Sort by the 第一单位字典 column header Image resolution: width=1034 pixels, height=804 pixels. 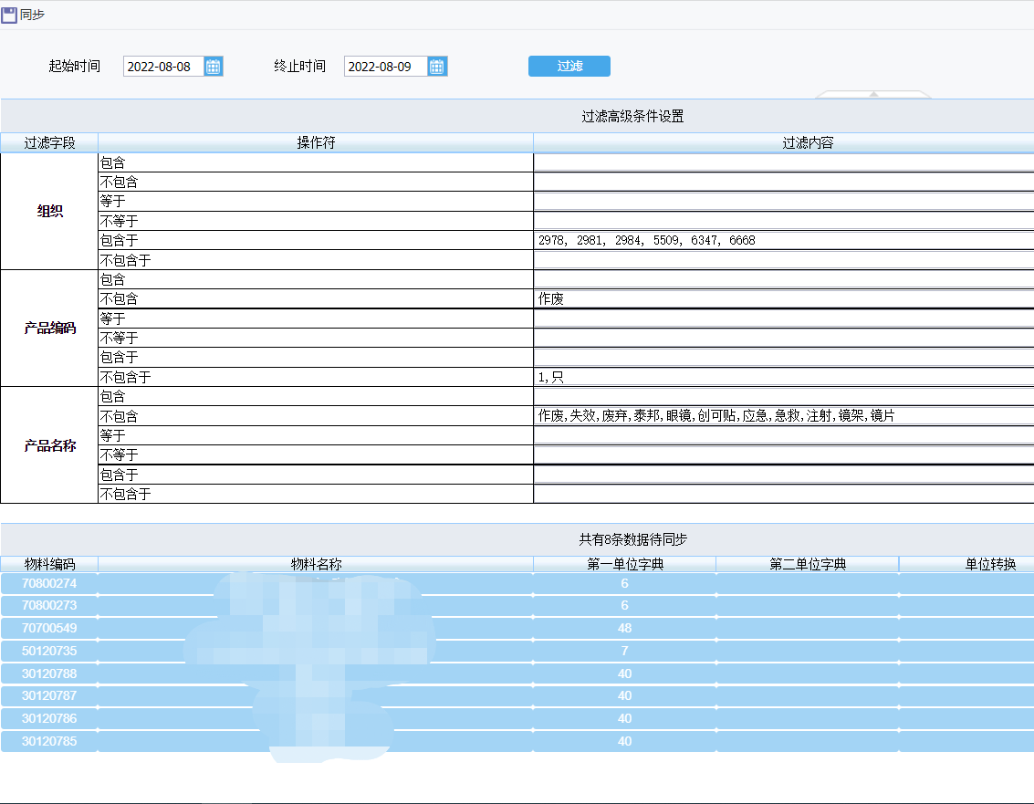(x=624, y=564)
